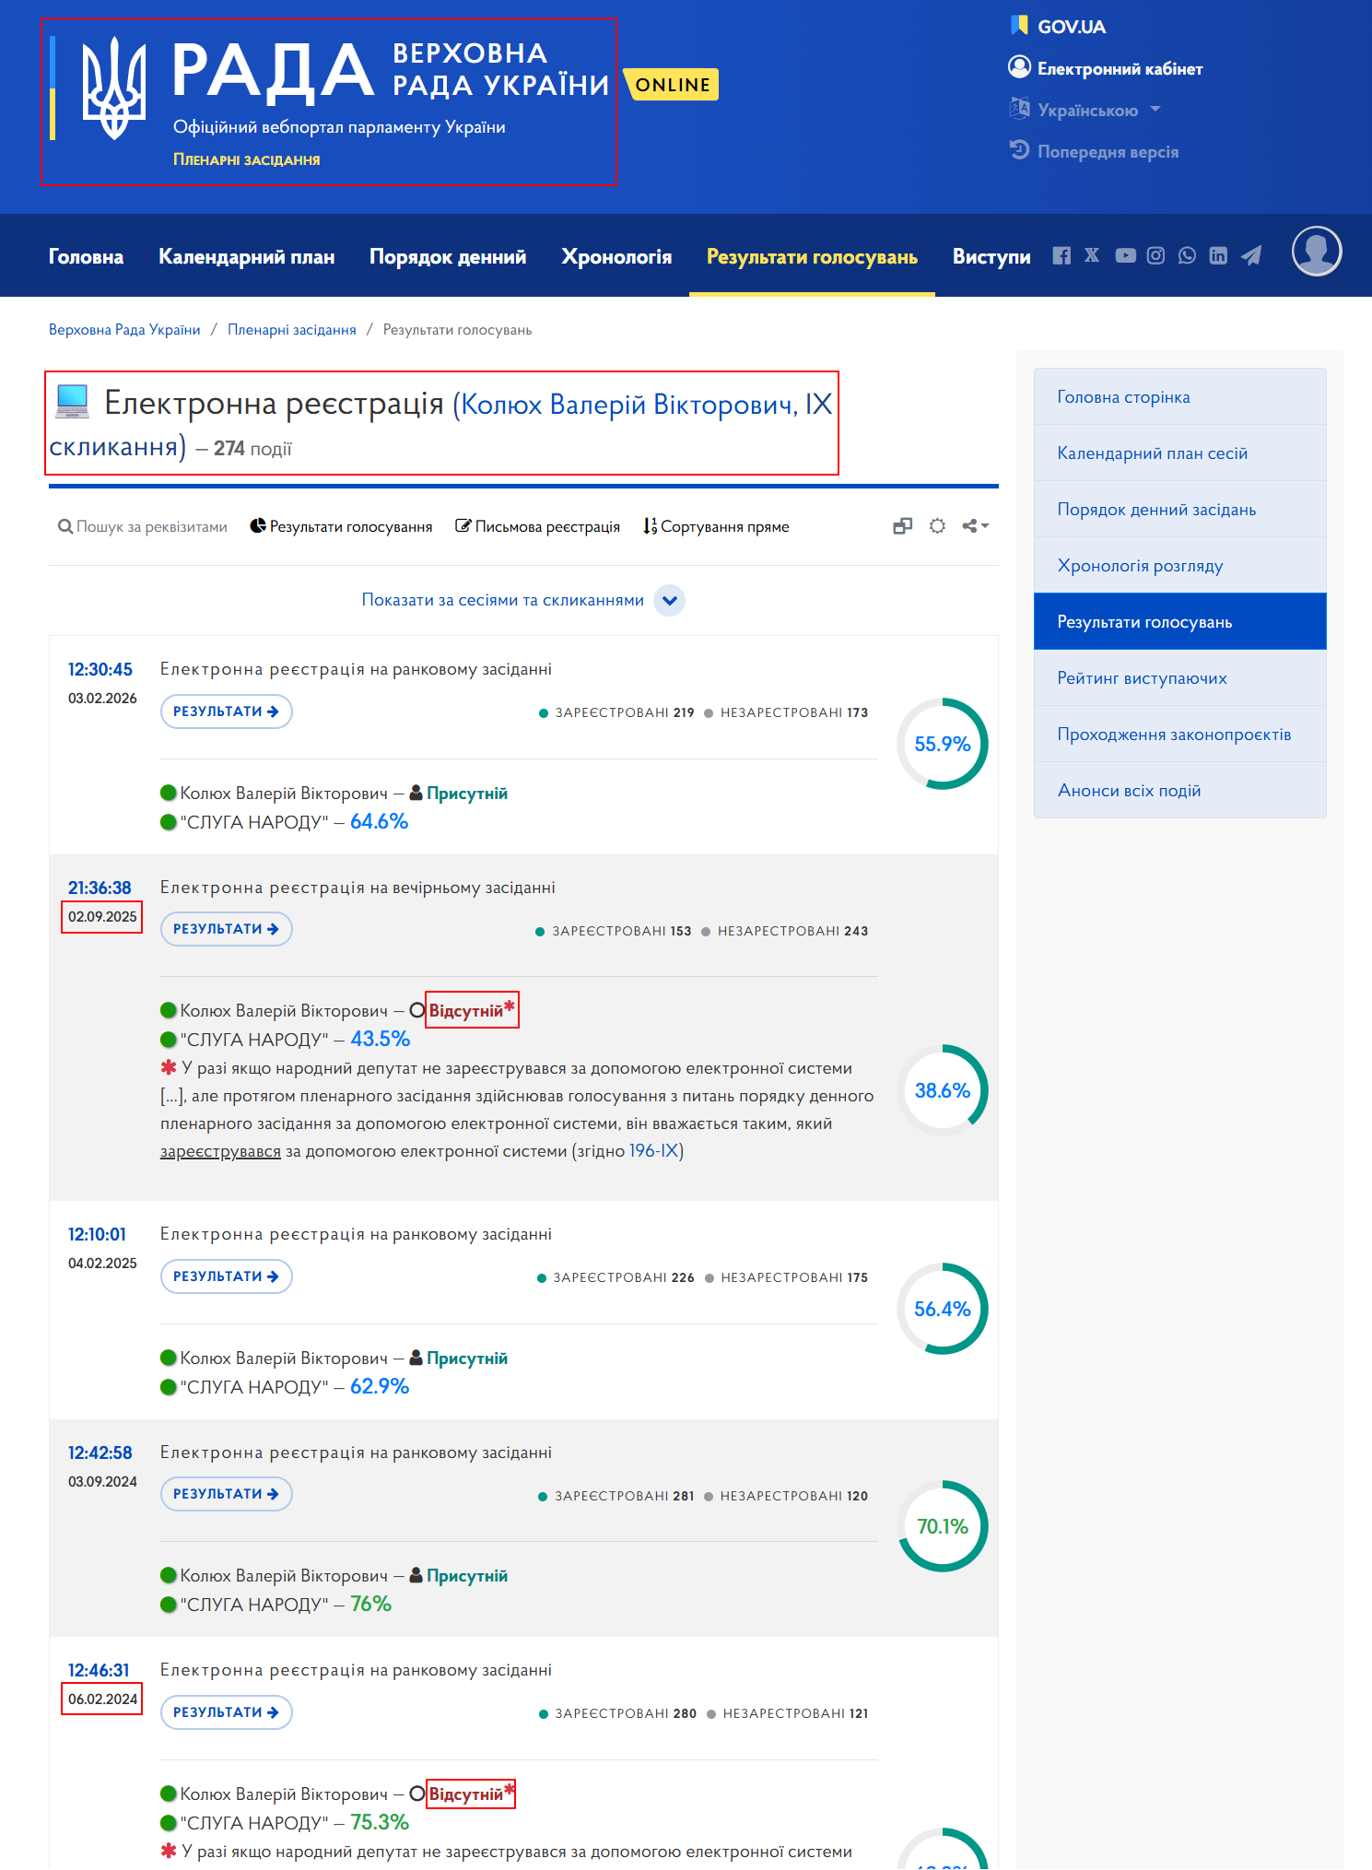The height and width of the screenshot is (1870, 1372).
Task: Open the 196-IX law link
Action: point(653,1151)
